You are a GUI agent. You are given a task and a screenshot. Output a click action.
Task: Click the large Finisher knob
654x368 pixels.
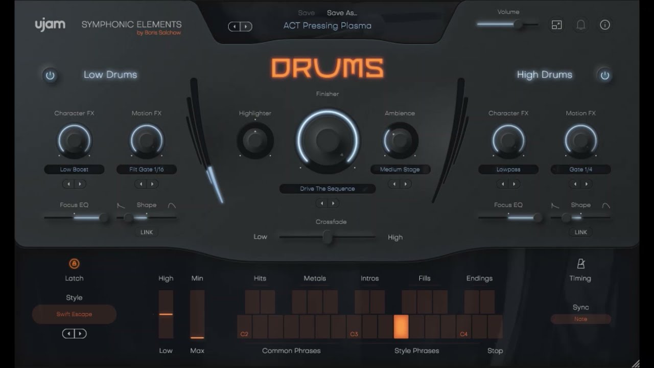(x=328, y=140)
